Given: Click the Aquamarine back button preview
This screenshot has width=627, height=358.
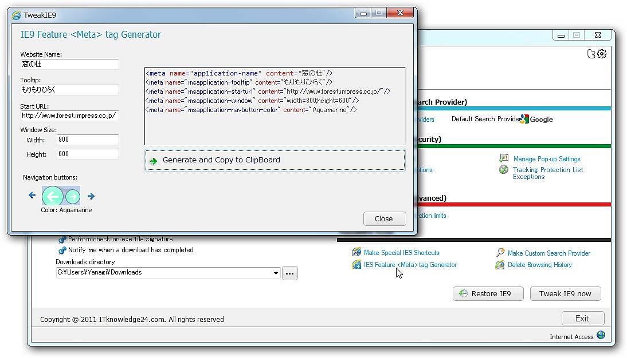Looking at the screenshot, I should 52,196.
